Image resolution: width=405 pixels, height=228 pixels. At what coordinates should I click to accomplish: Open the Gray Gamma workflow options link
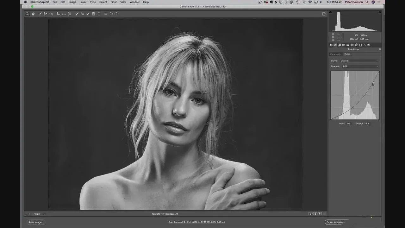196,222
